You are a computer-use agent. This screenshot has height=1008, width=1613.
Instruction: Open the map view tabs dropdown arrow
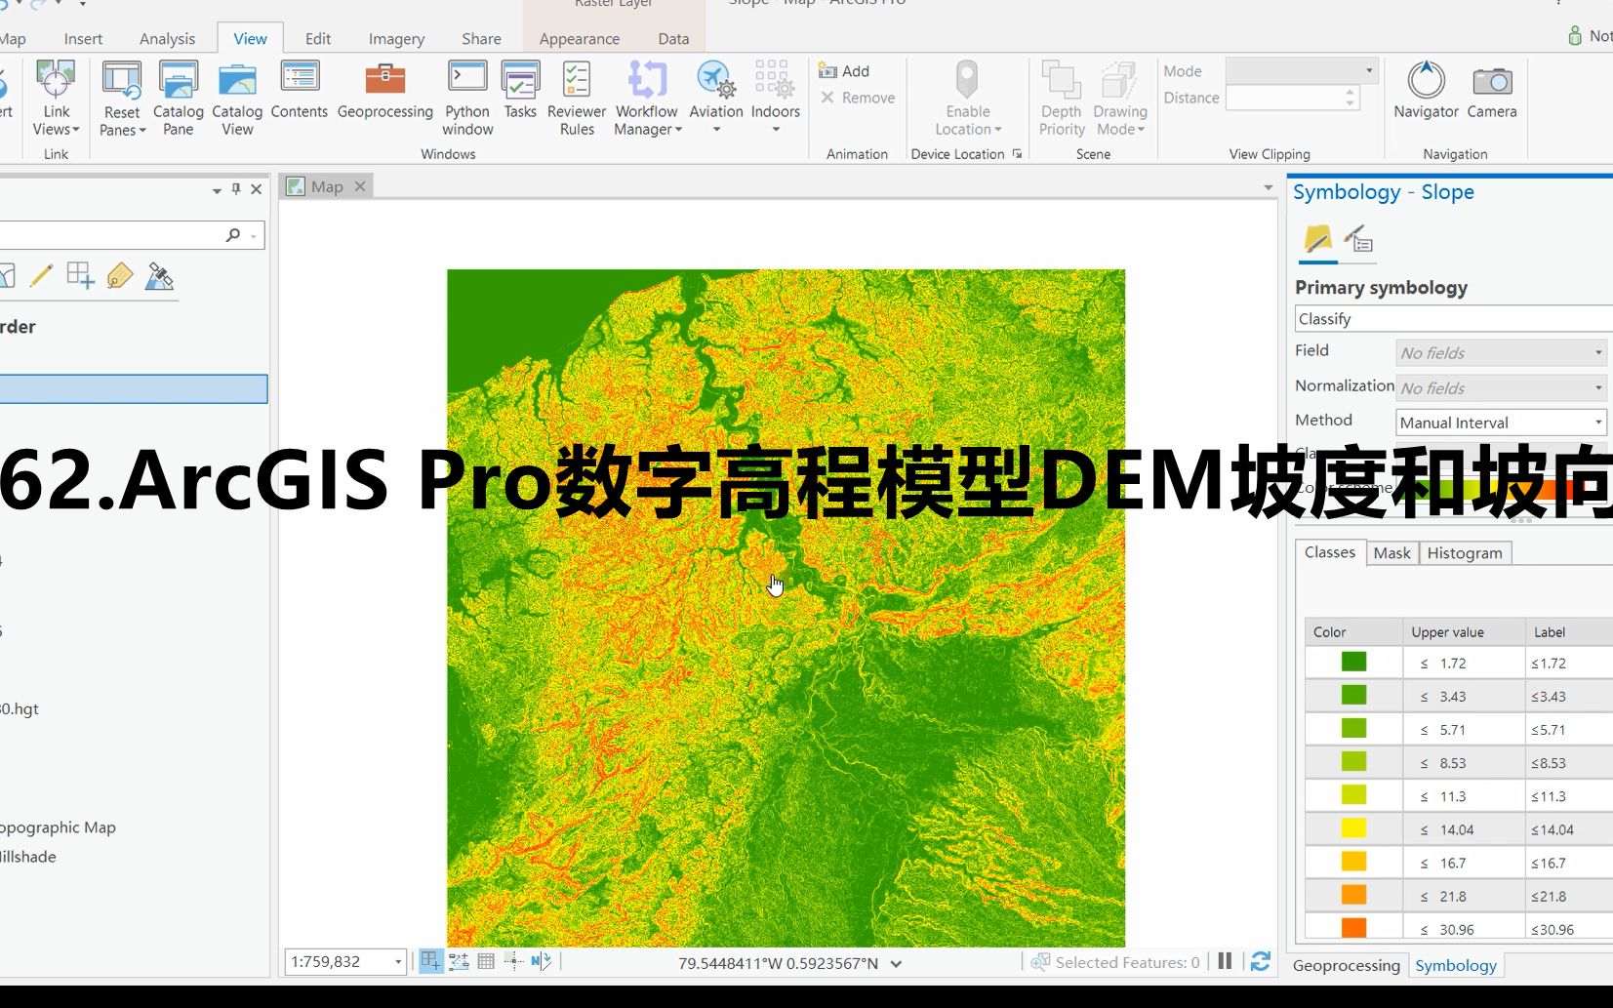(1268, 187)
